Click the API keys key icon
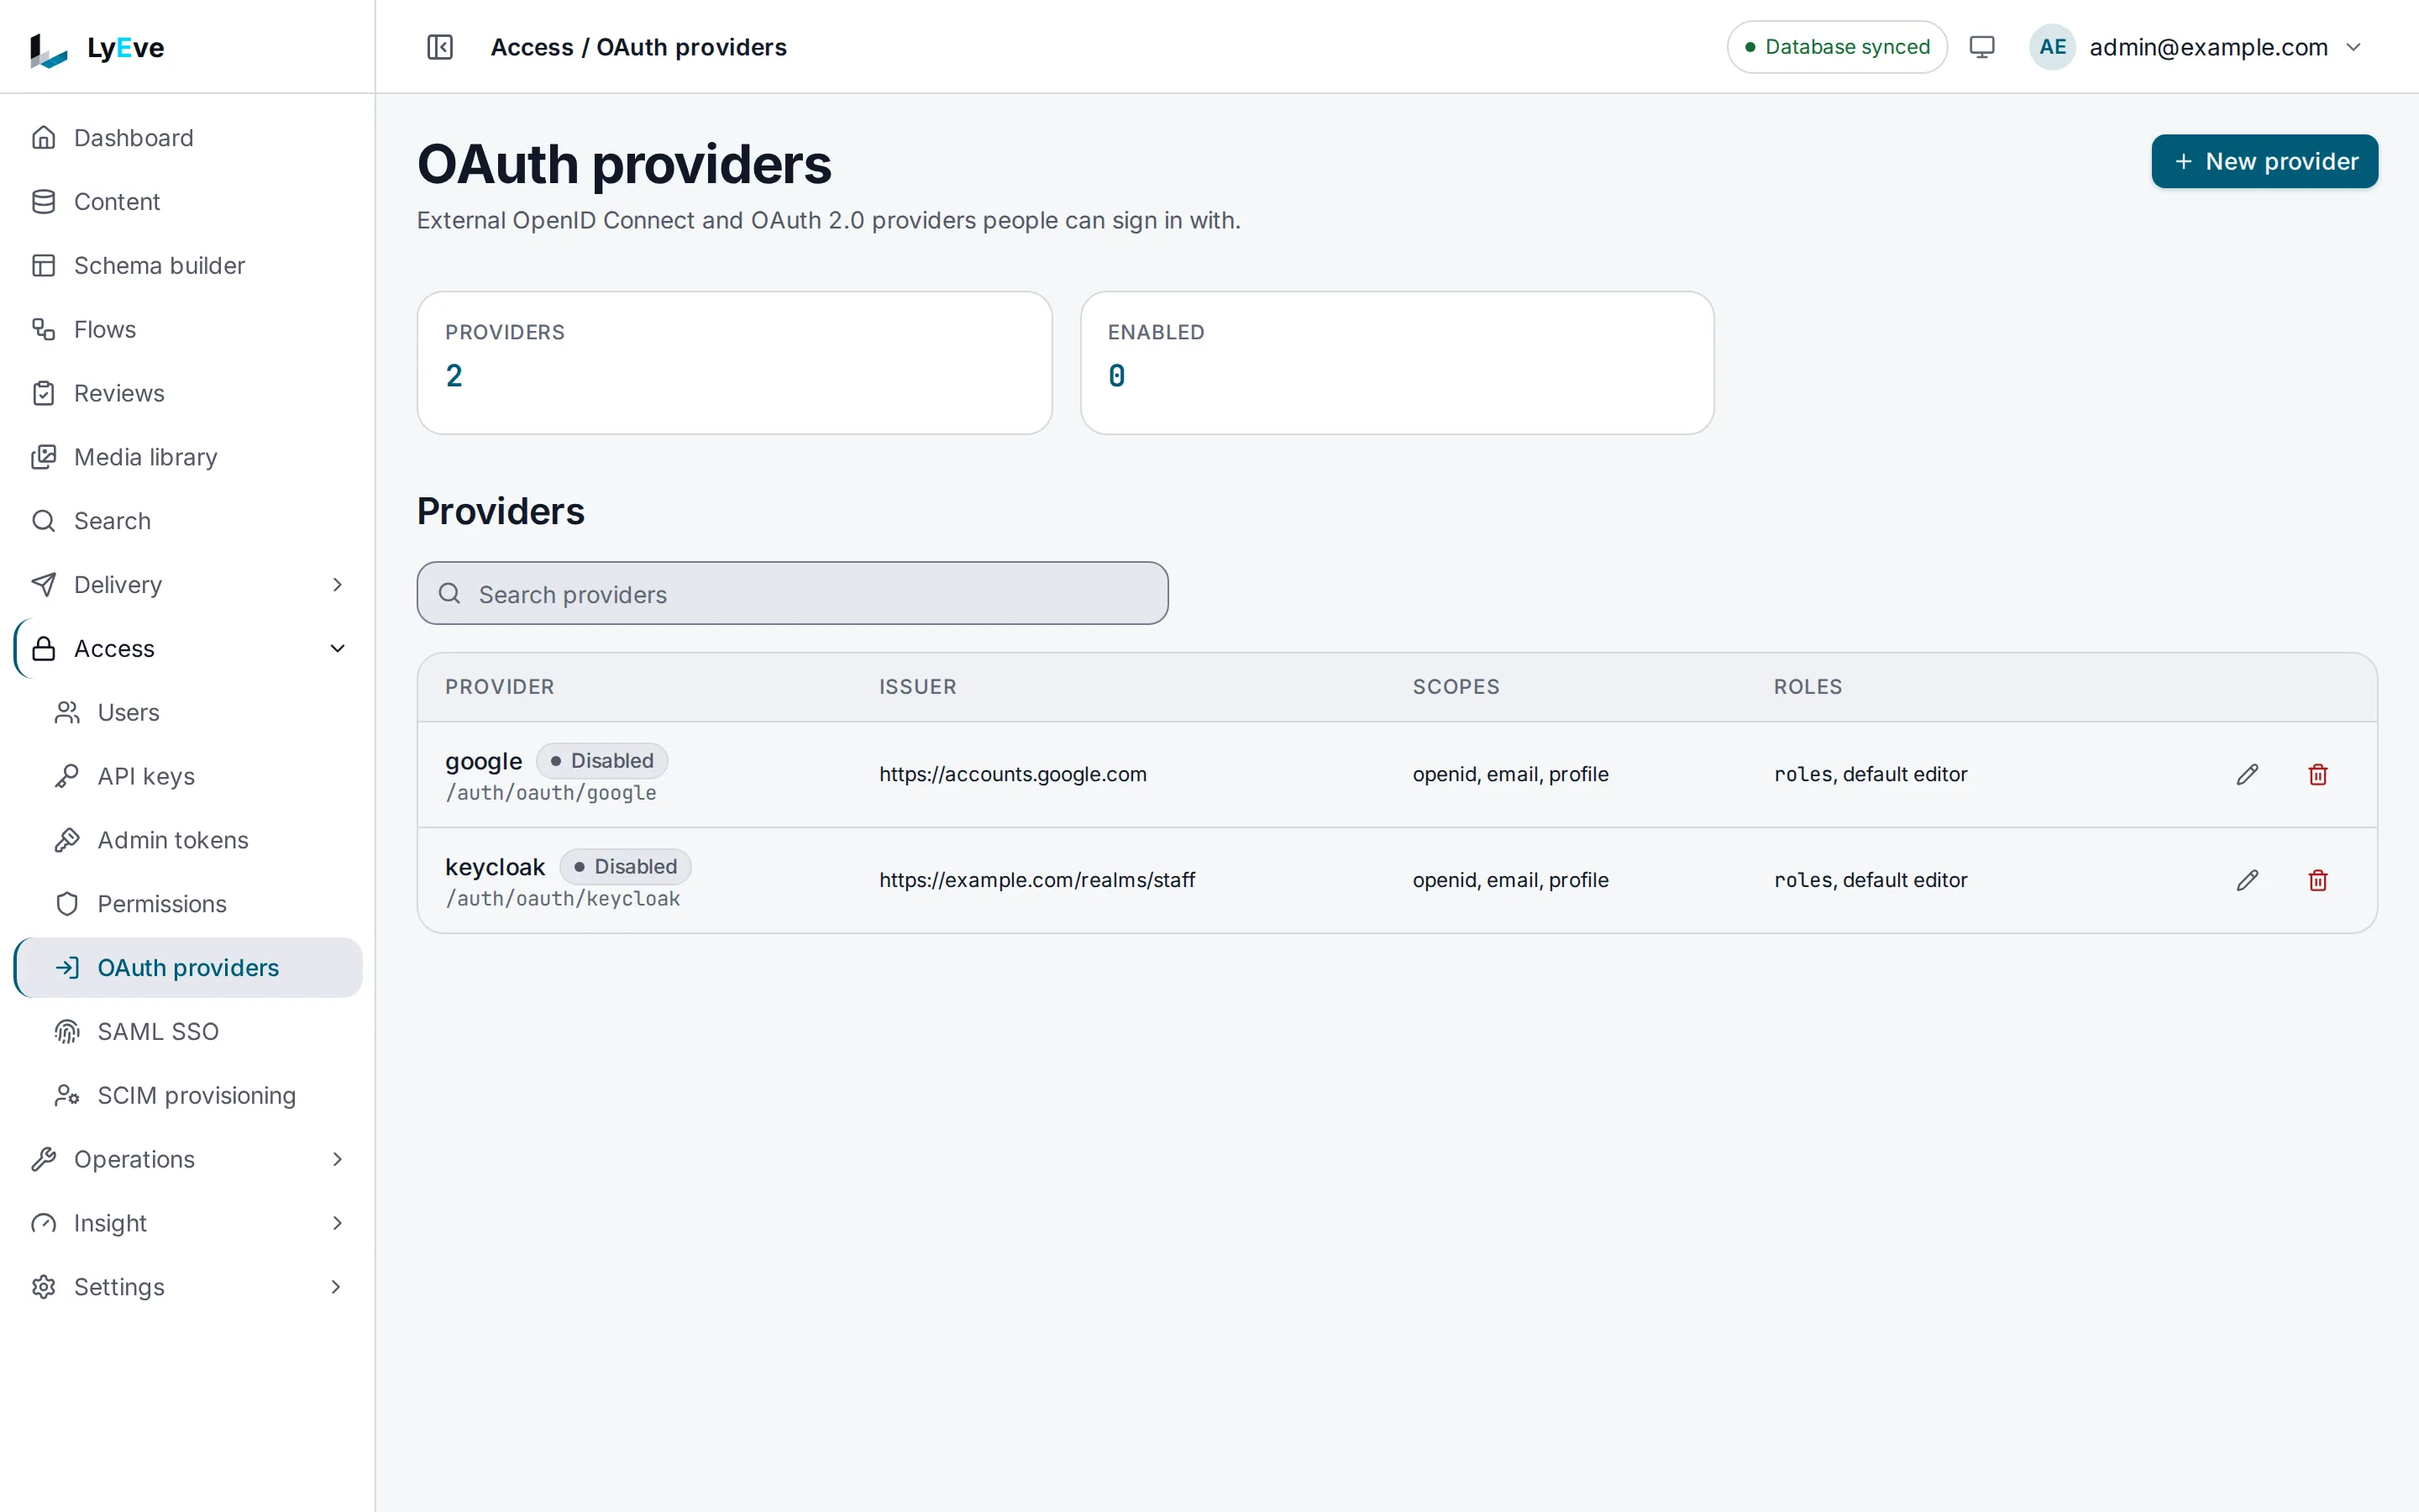2419x1512 pixels. pos(67,776)
